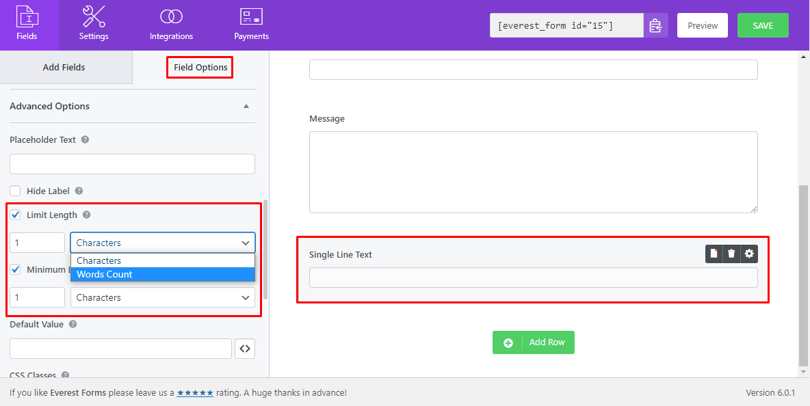Click Add Row below the form
Image resolution: width=810 pixels, height=406 pixels.
click(534, 342)
